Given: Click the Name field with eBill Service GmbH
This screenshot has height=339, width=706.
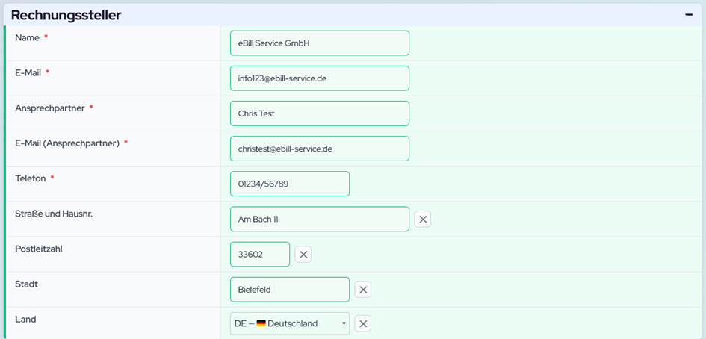Looking at the screenshot, I should (319, 43).
